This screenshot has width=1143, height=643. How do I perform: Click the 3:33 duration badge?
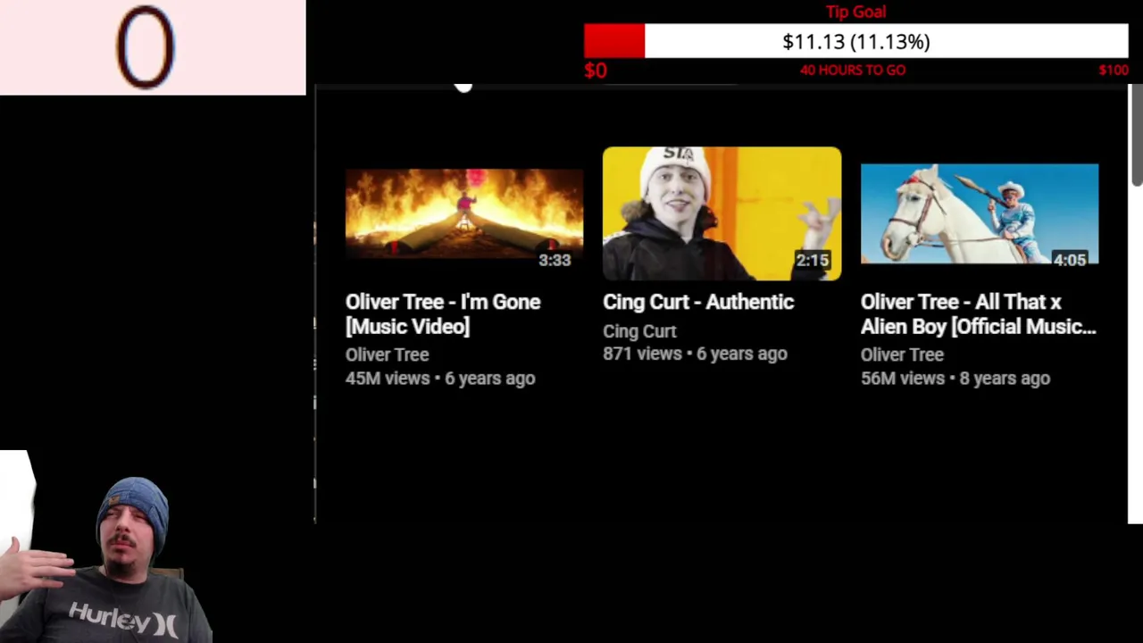pyautogui.click(x=555, y=260)
